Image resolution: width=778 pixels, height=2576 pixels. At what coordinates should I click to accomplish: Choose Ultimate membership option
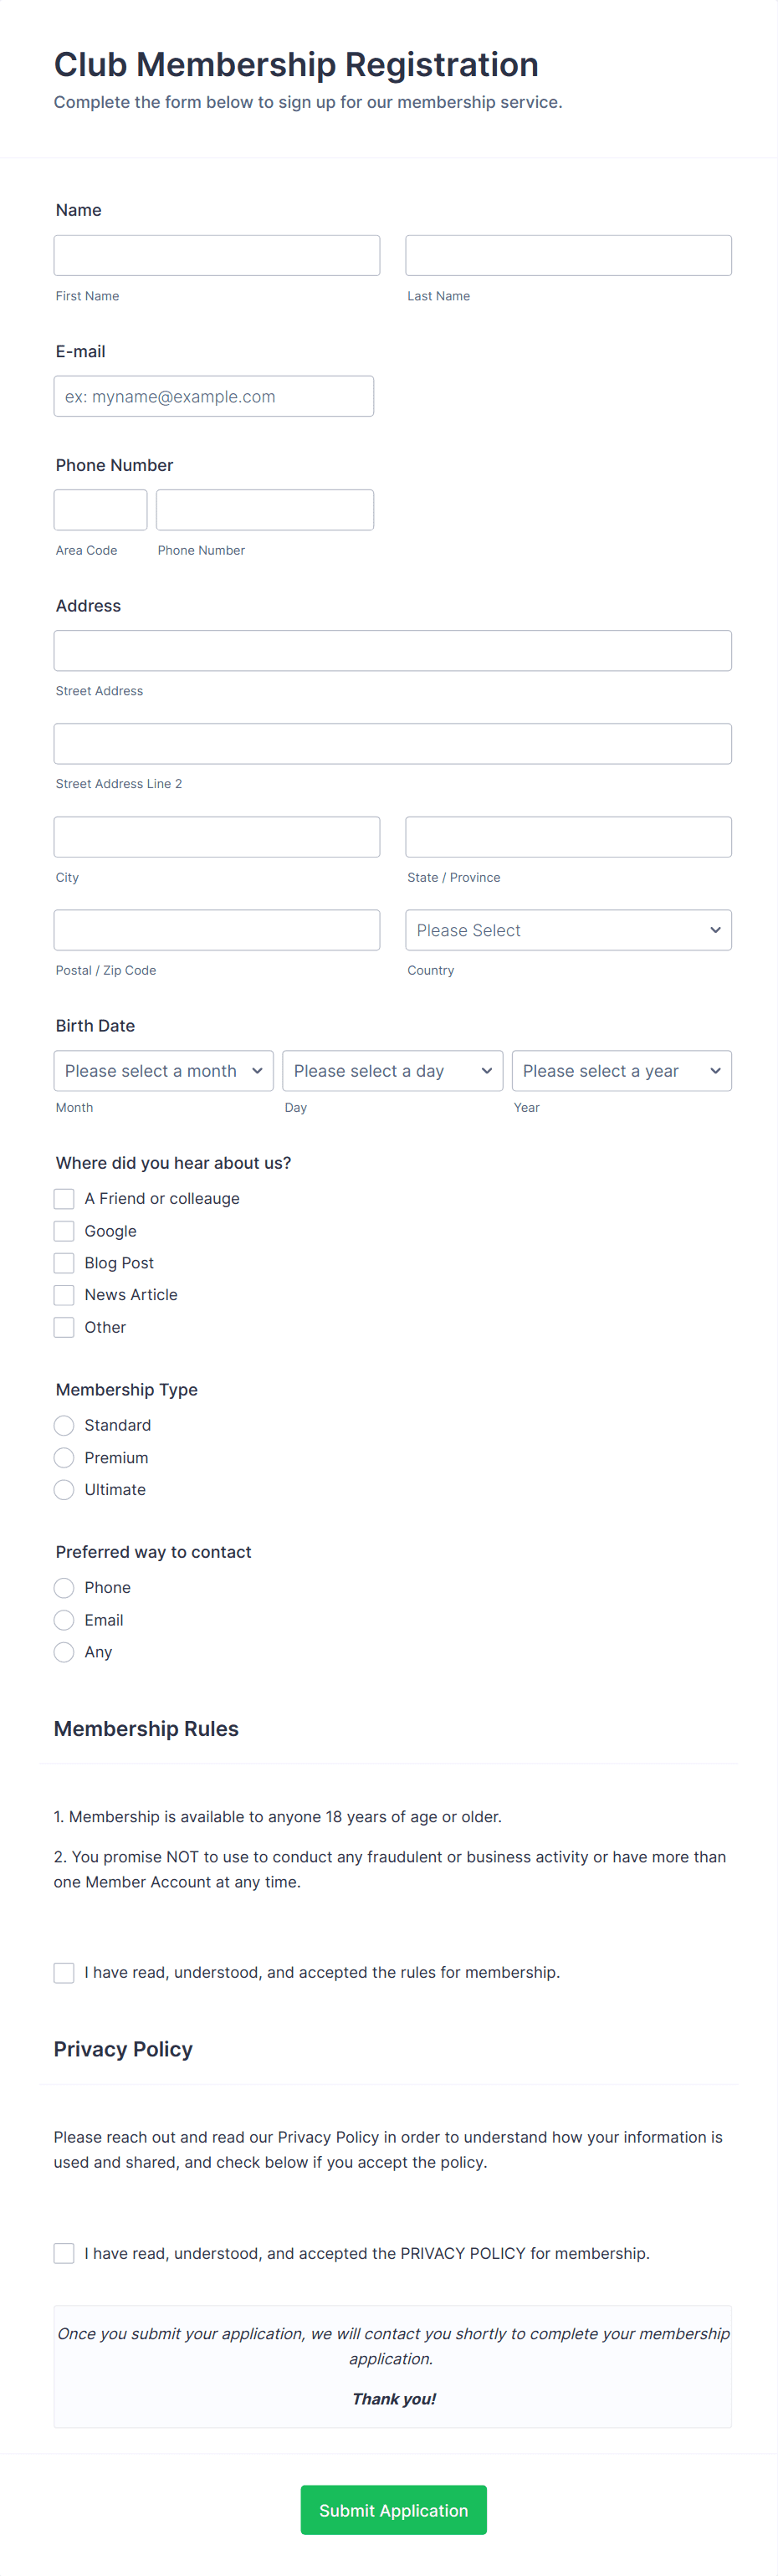pos(63,1489)
